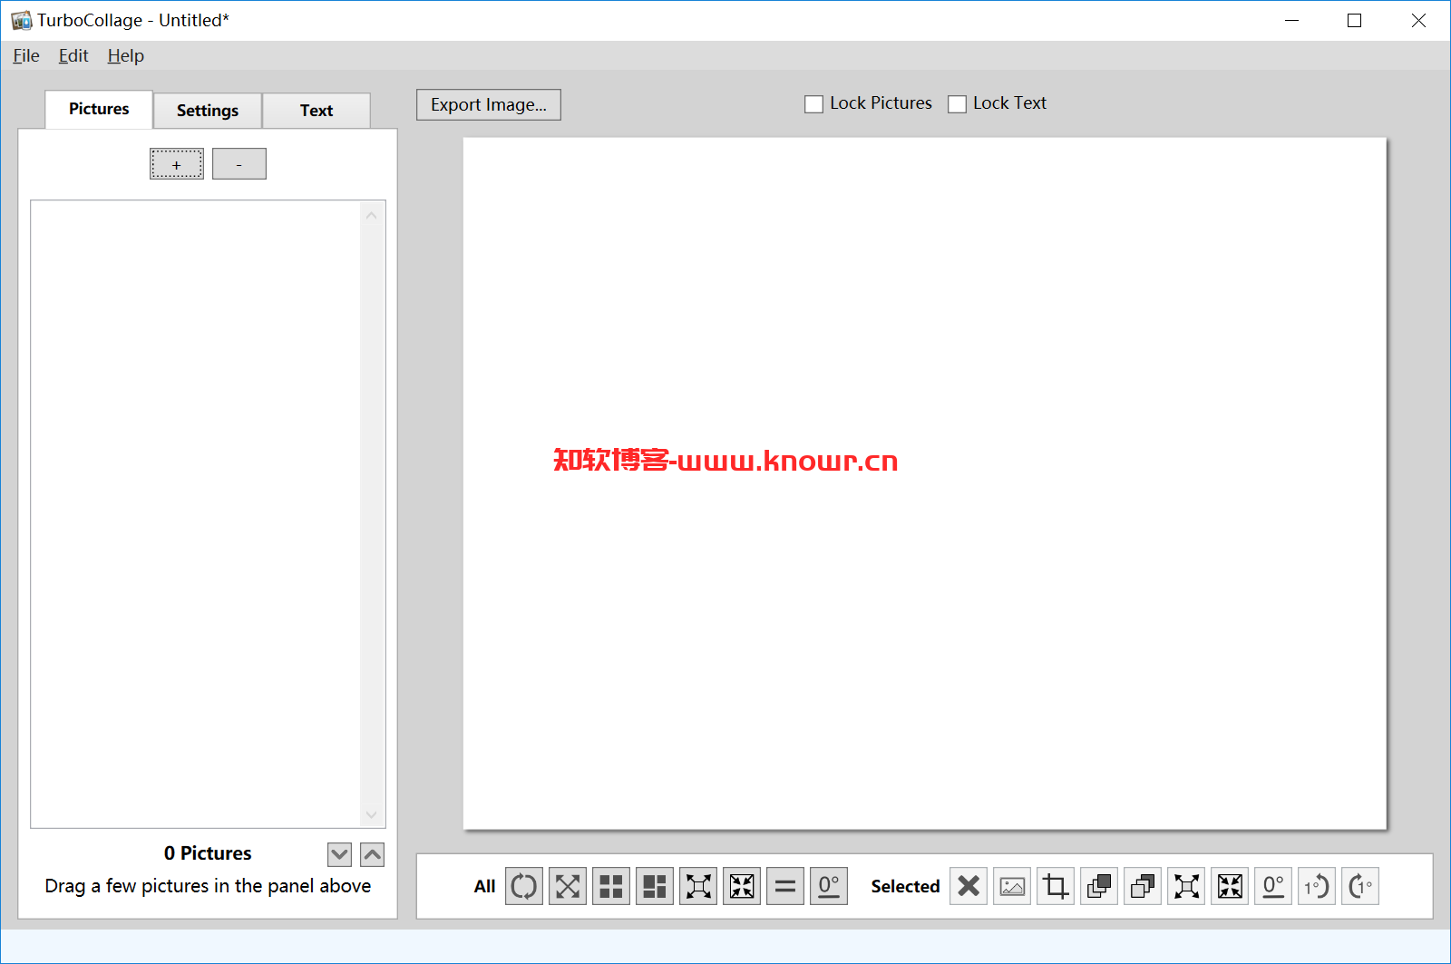
Task: Maximize the TurboCollage window
Action: coord(1355,20)
